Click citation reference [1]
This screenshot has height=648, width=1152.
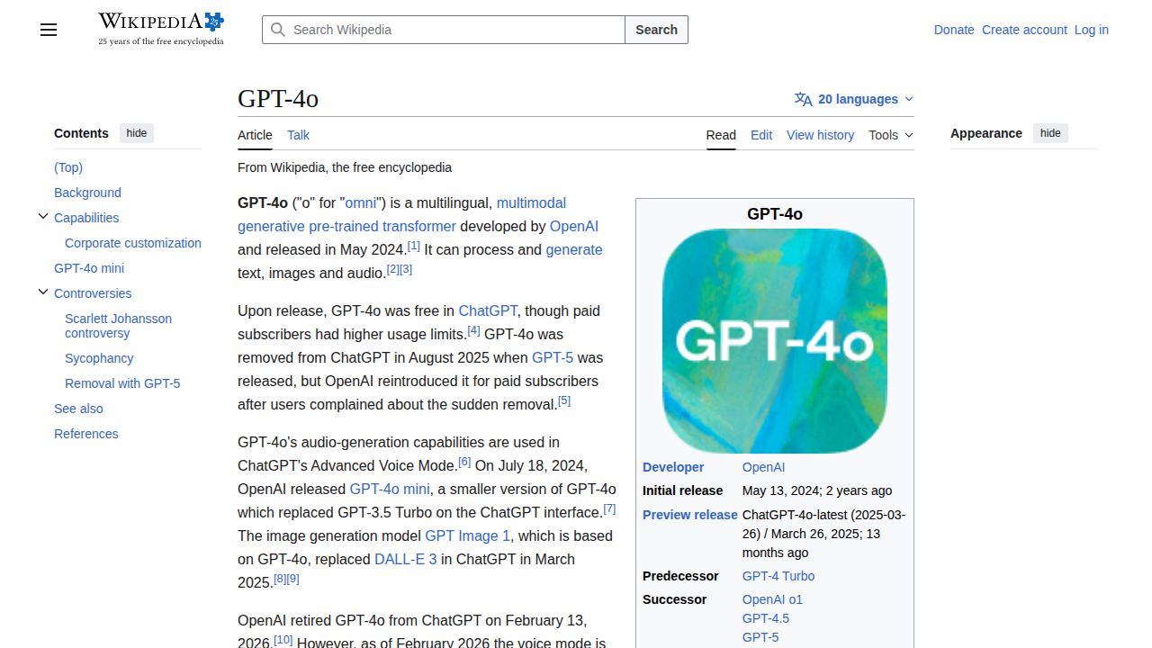click(414, 246)
